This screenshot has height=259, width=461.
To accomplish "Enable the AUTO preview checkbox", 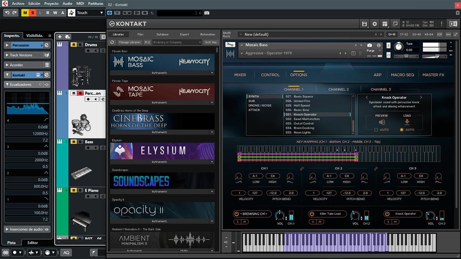I will [376, 130].
